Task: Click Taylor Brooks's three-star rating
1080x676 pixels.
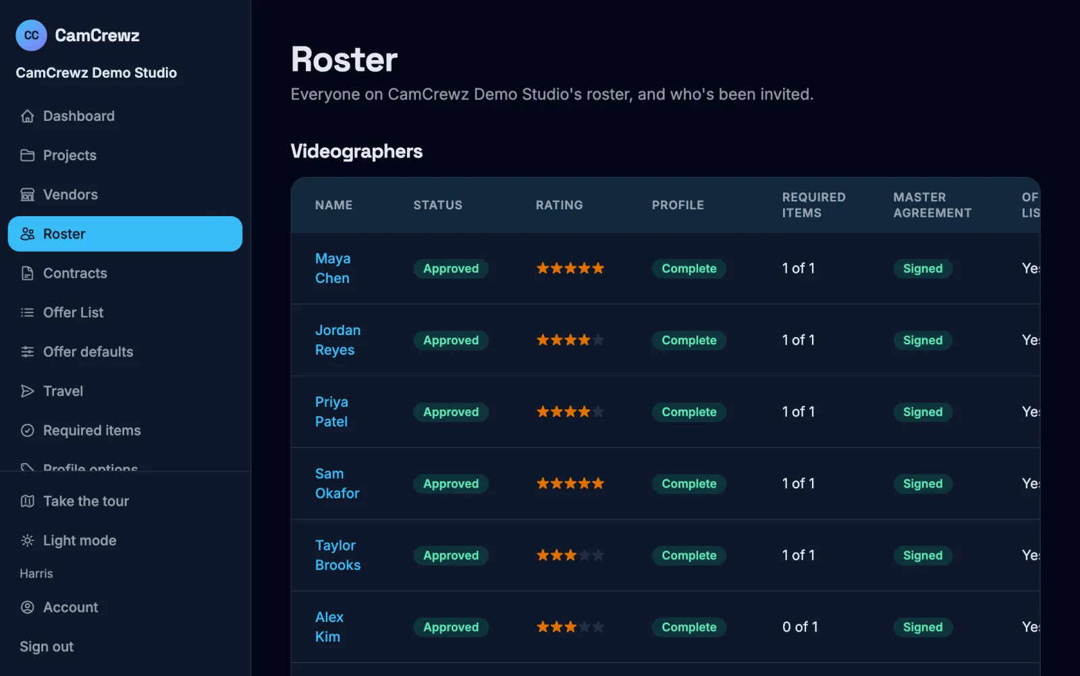Action: (570, 555)
